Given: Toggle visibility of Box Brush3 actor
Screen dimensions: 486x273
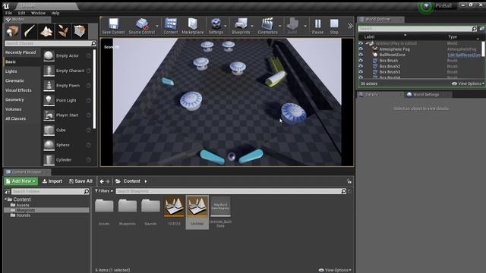Looking at the screenshot, I should click(361, 71).
